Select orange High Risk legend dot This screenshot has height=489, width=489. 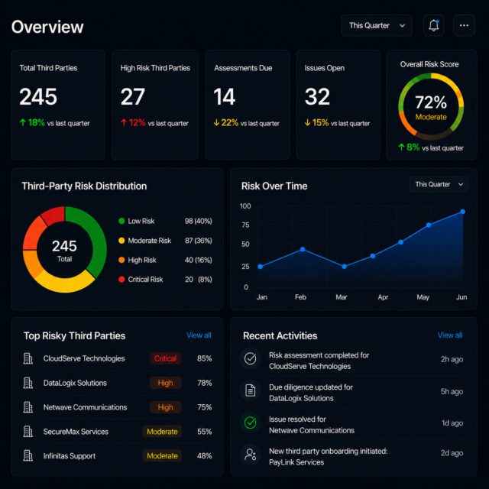(x=121, y=260)
